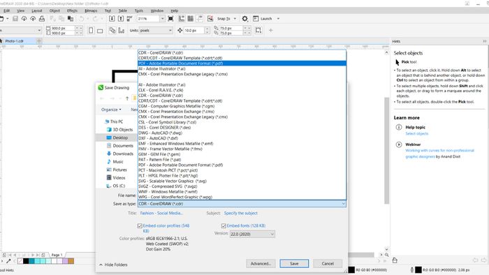489x275 pixels.
Task: Expand the Launch dropdown
Action: click(x=278, y=19)
